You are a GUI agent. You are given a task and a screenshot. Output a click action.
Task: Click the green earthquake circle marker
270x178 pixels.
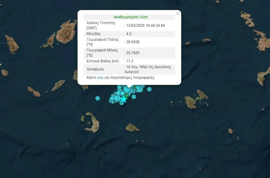coord(126,95)
